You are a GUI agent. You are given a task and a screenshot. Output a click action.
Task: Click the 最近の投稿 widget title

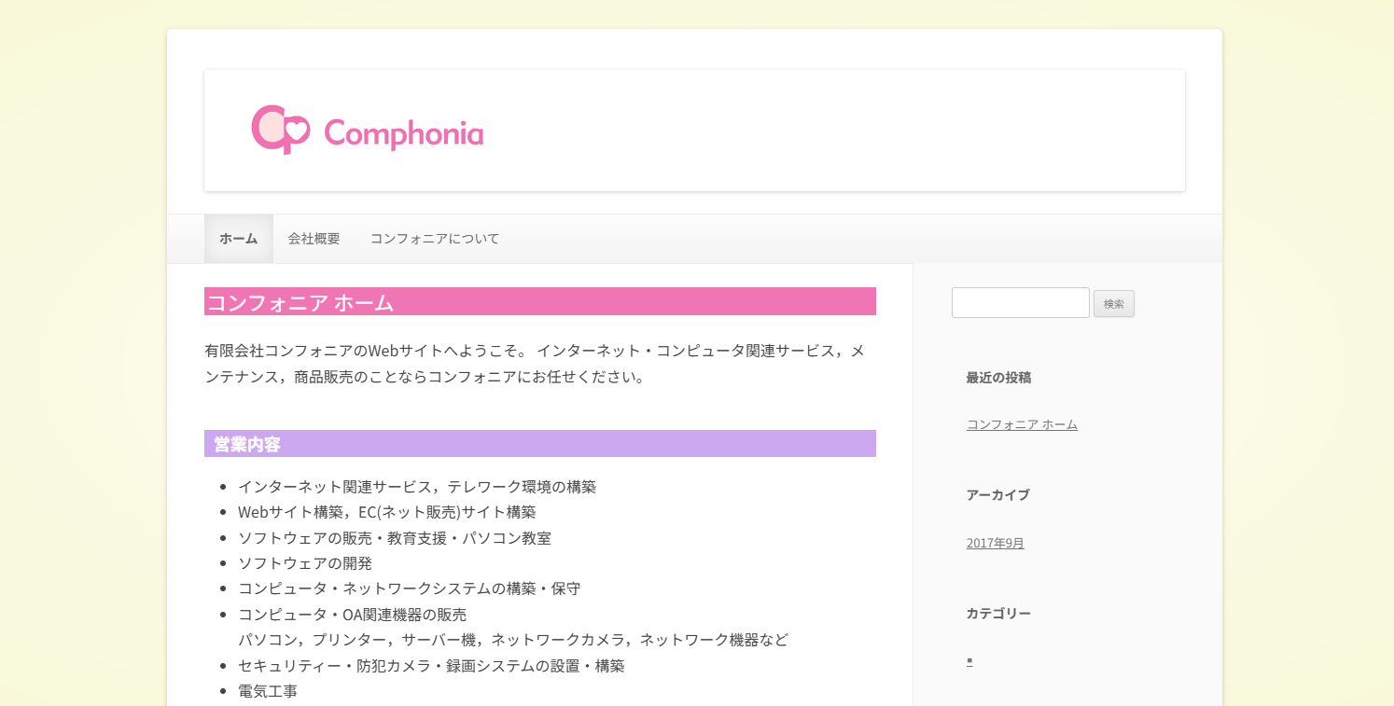click(x=998, y=378)
